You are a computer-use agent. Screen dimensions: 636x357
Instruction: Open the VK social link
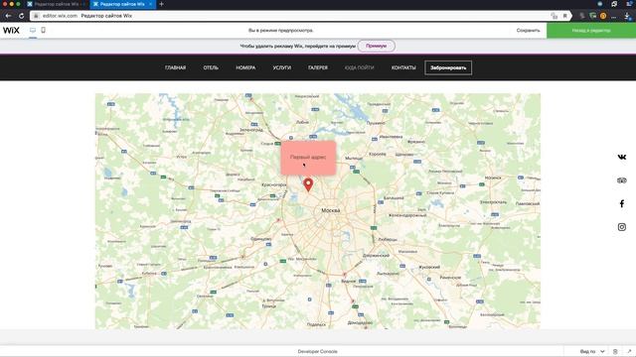[622, 157]
